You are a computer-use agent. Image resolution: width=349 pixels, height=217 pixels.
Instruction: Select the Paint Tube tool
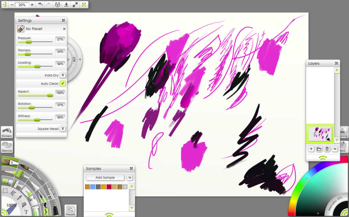[33, 200]
